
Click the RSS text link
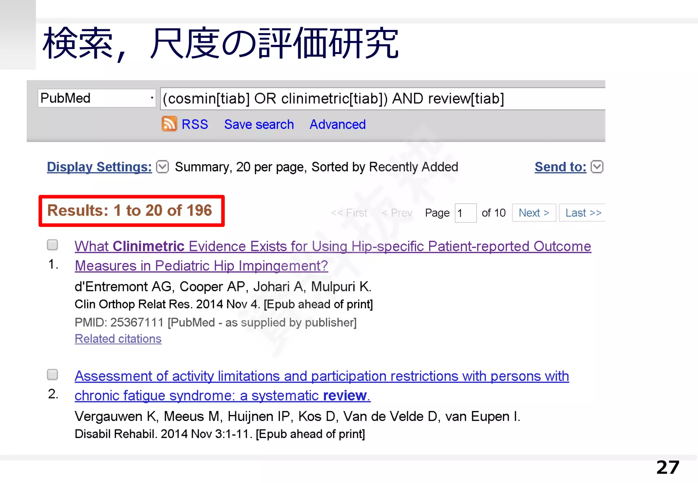pyautogui.click(x=195, y=124)
